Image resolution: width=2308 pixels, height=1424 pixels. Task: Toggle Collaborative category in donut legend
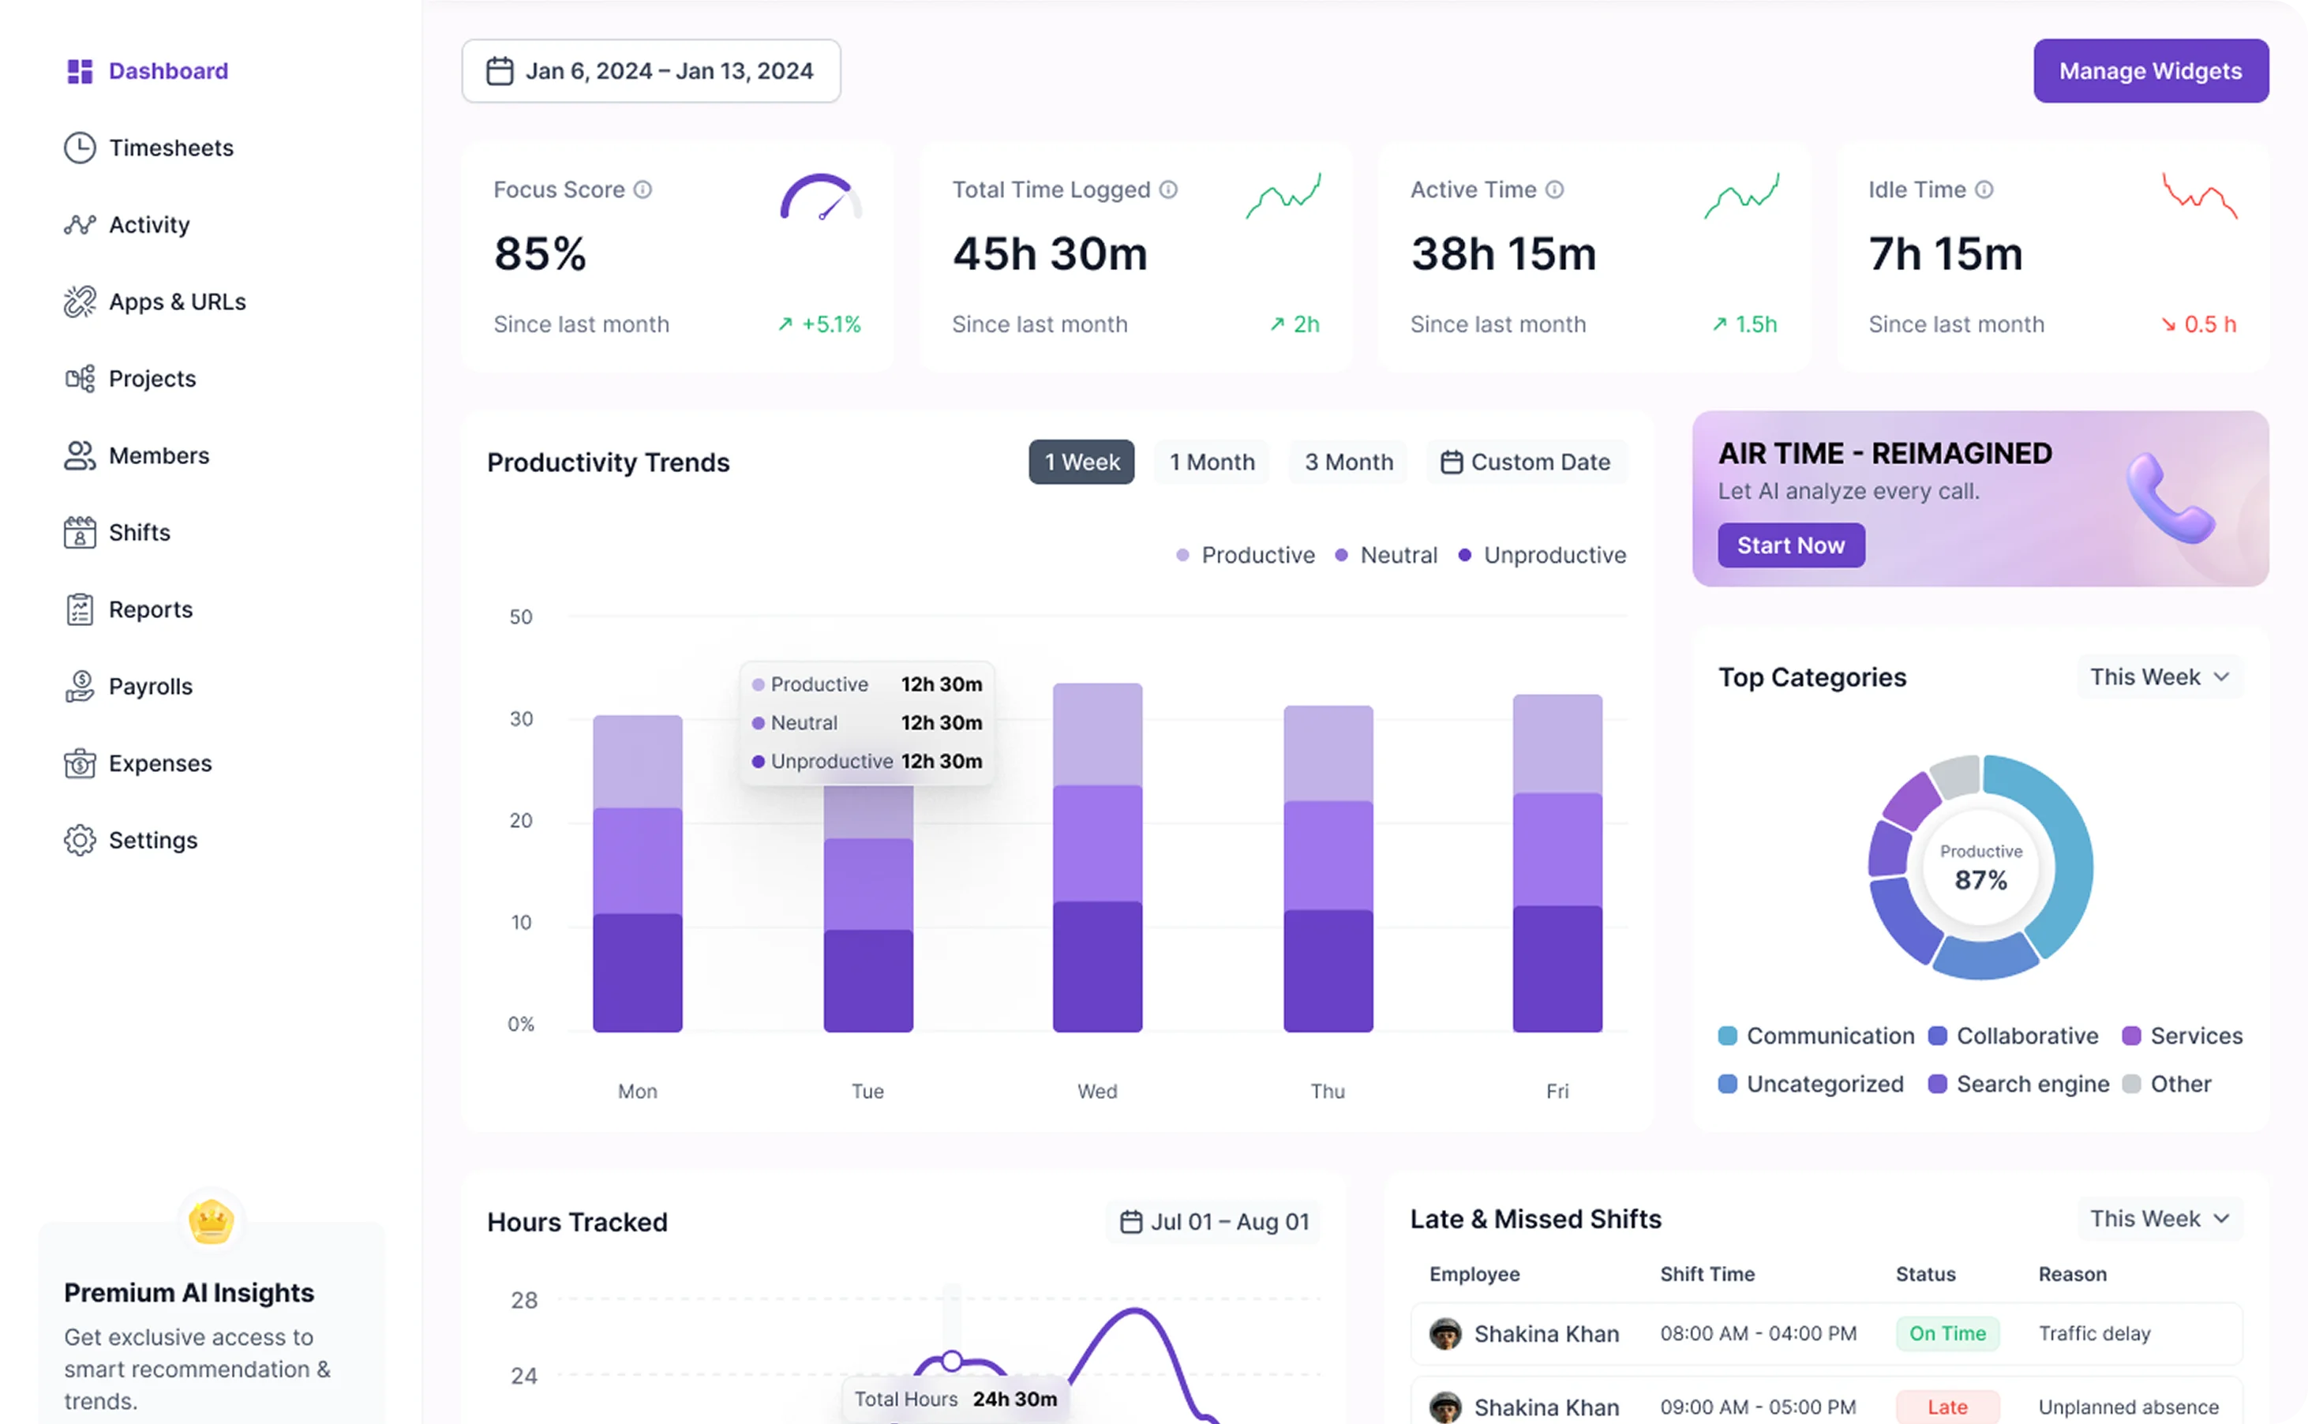[x=2012, y=1036]
